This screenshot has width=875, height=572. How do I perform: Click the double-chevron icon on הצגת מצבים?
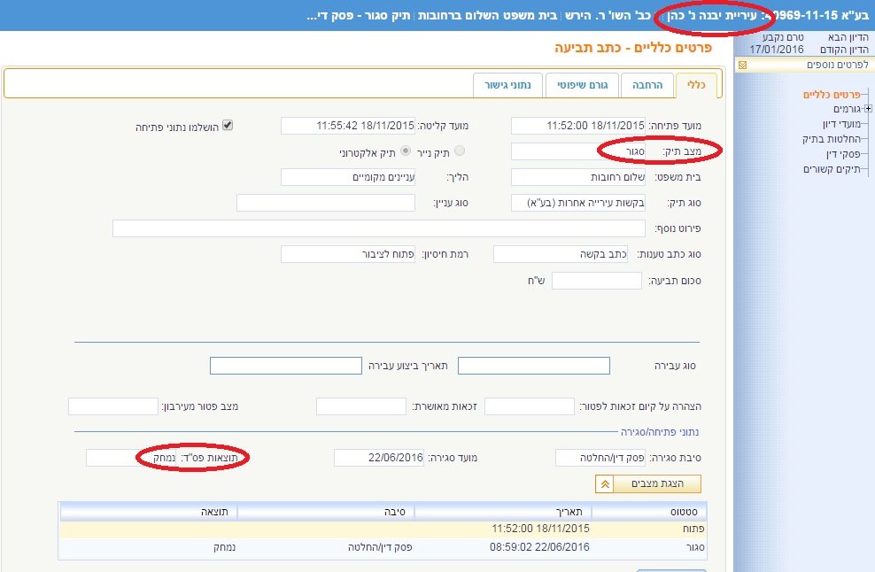(606, 484)
